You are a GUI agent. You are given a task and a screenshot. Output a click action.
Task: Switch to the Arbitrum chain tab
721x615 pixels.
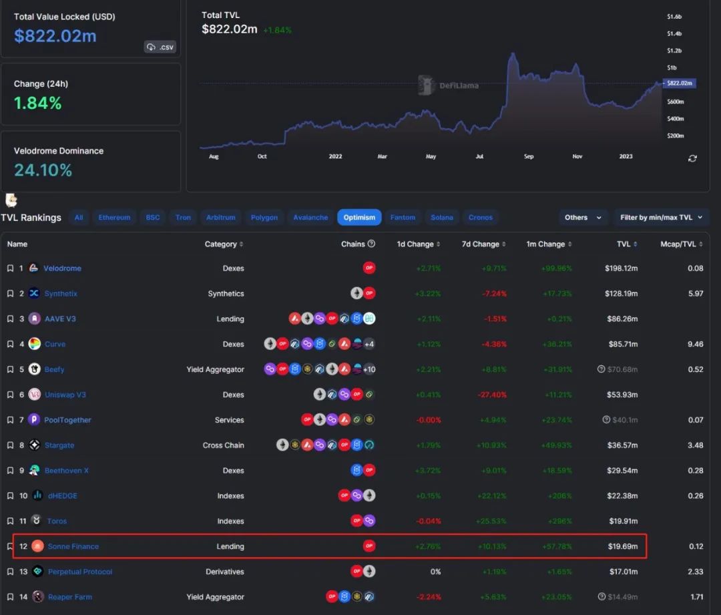tap(221, 217)
